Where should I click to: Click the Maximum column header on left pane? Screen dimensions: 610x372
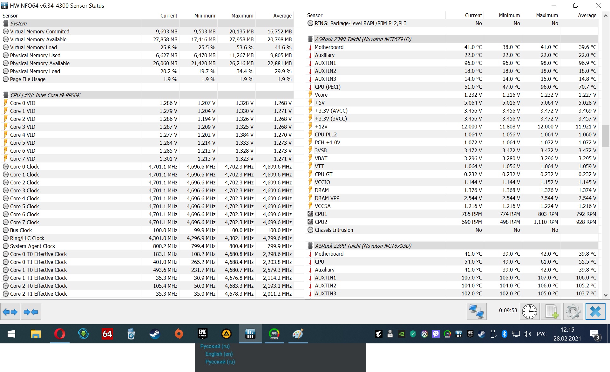242,16
